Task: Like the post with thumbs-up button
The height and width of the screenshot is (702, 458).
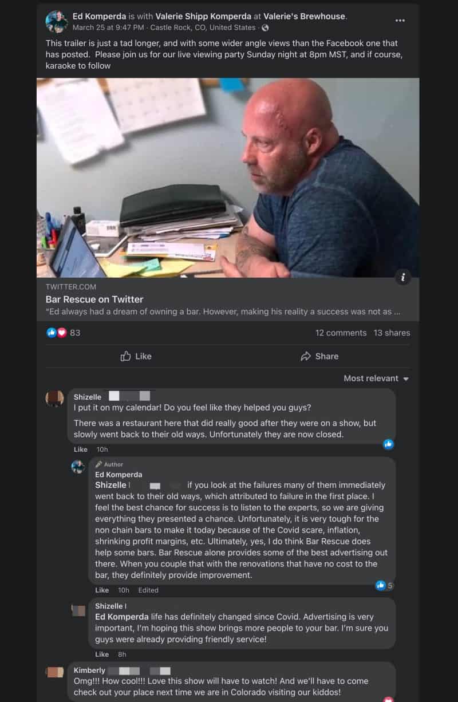Action: [136, 356]
